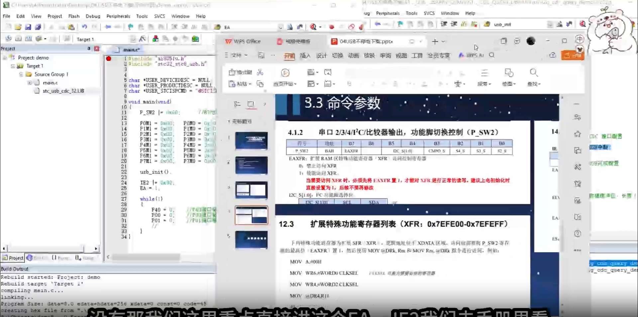Click the Project panel horizontal scrollbar
This screenshot has width=638, height=317.
coord(46,248)
